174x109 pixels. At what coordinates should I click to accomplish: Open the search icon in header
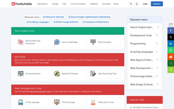tap(131, 4)
